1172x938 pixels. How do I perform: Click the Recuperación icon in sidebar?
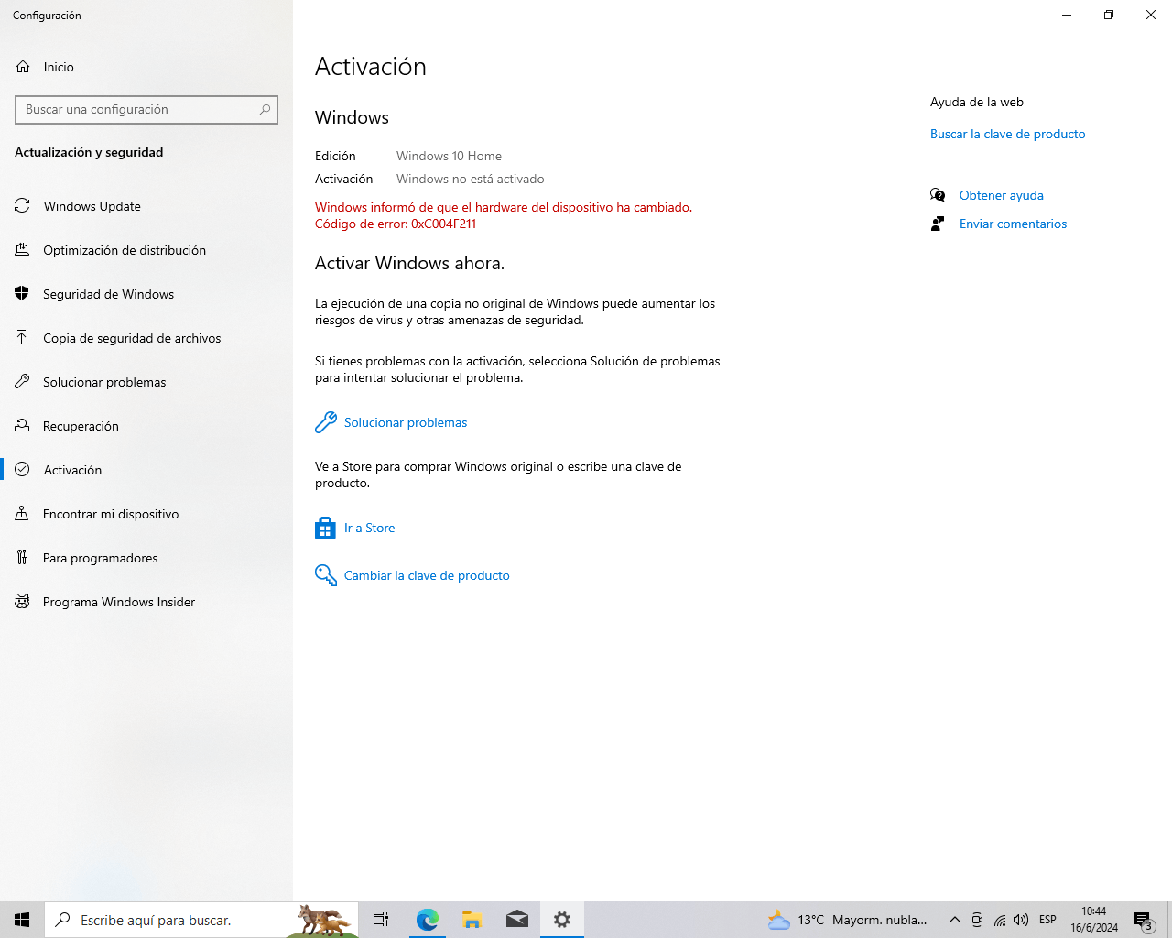tap(23, 426)
